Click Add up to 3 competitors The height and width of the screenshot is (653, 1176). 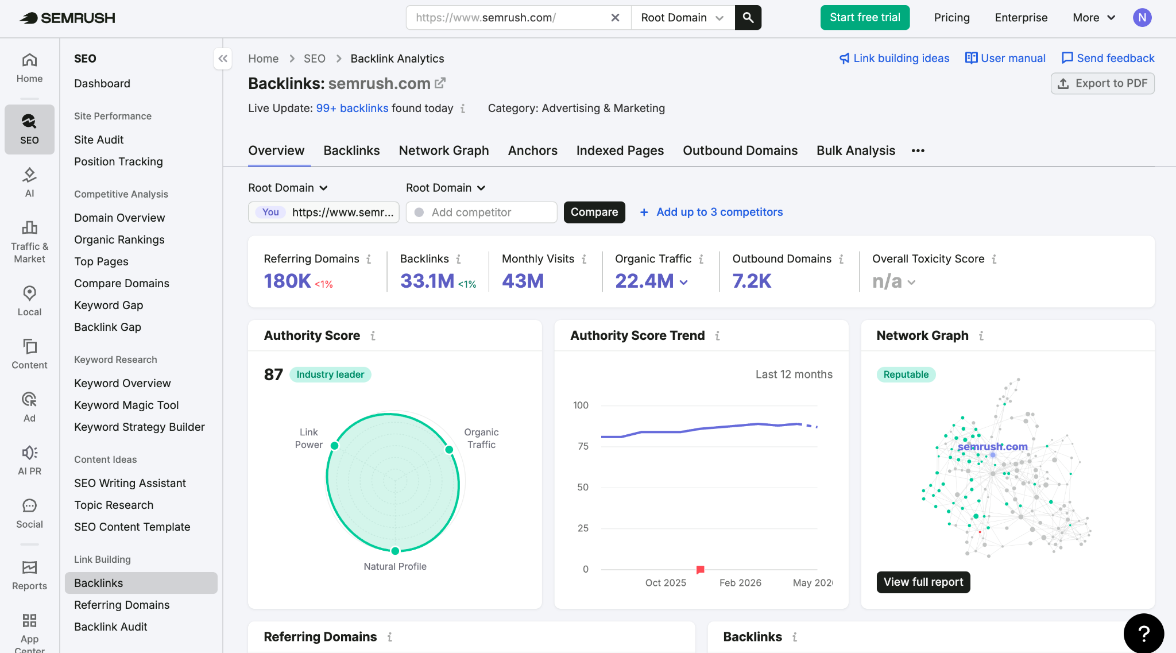pos(711,212)
